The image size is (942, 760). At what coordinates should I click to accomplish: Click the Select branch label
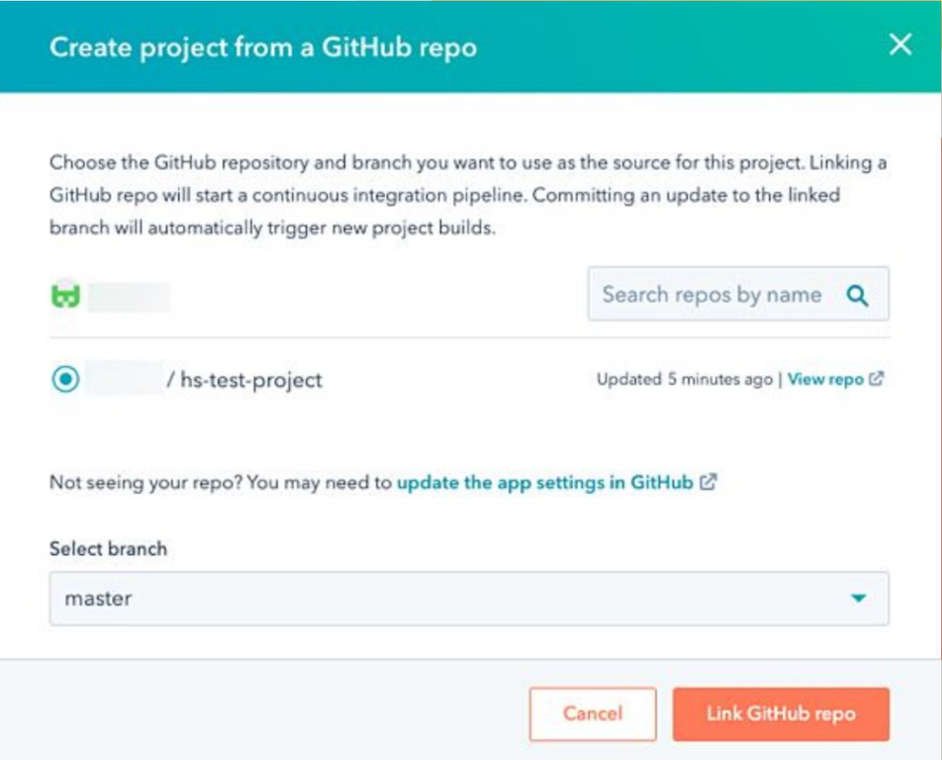point(108,549)
